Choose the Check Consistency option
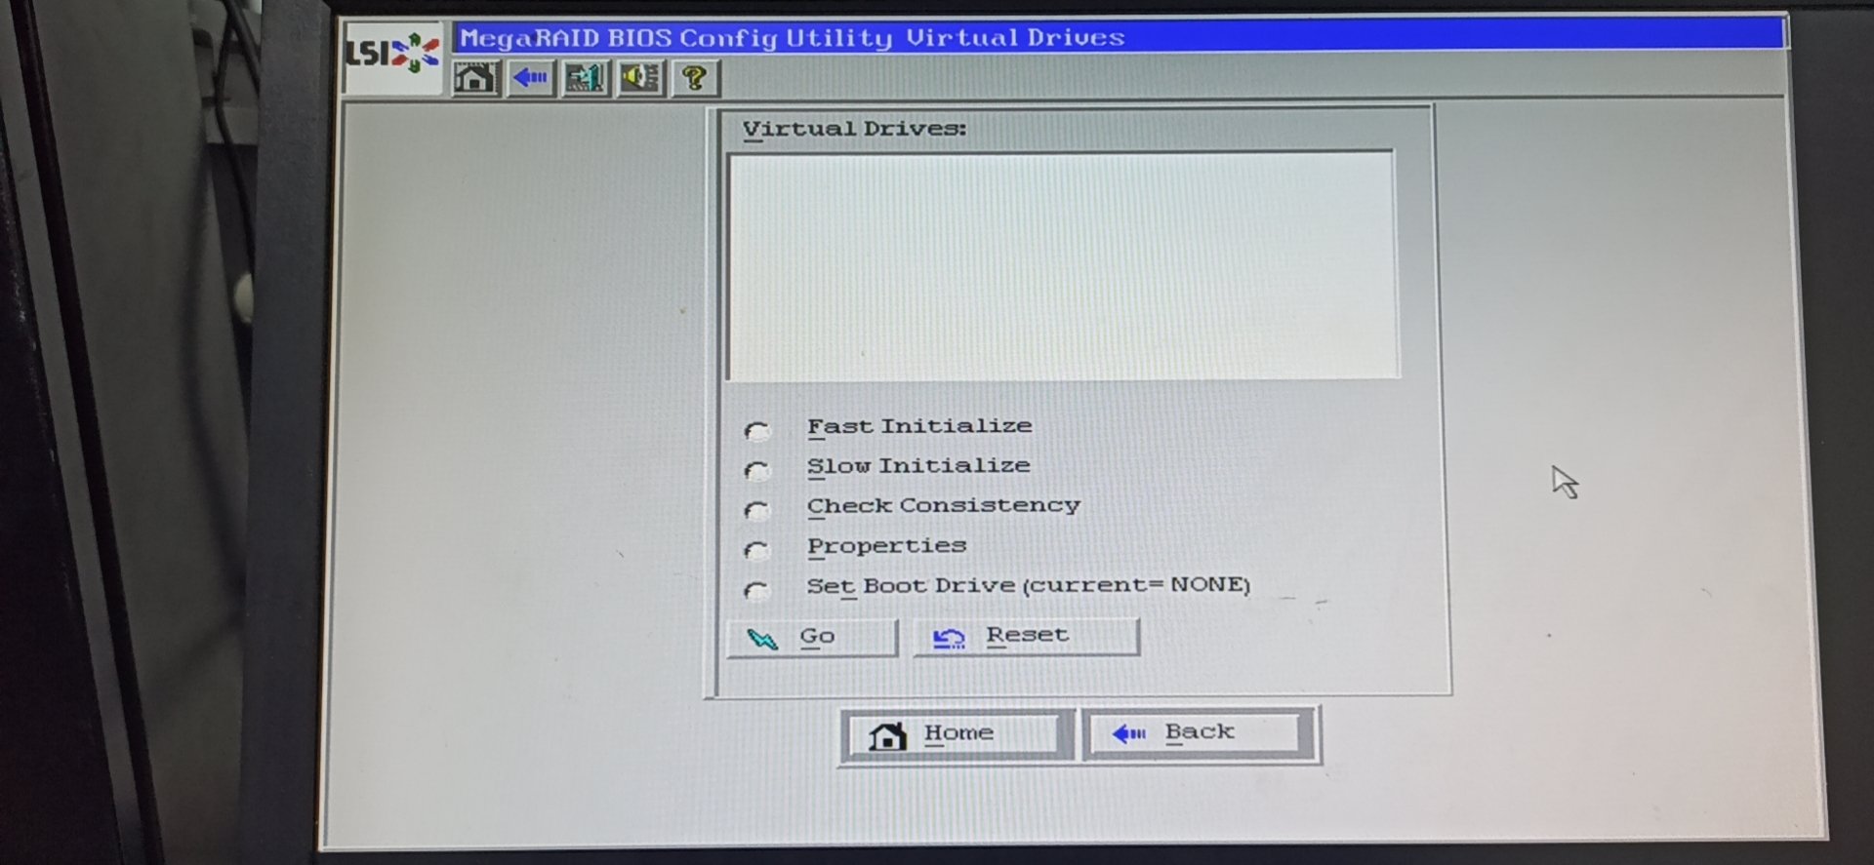Screen dimensions: 1874x865 pyautogui.click(x=756, y=510)
